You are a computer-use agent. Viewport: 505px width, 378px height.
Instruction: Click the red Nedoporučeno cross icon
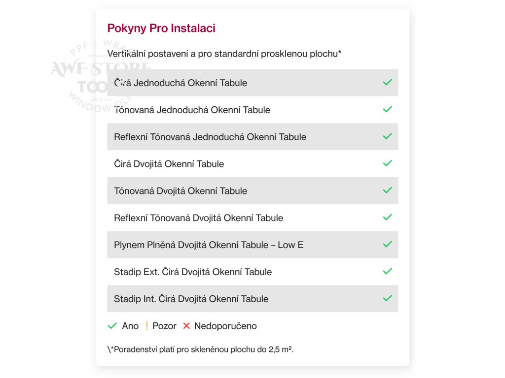186,326
